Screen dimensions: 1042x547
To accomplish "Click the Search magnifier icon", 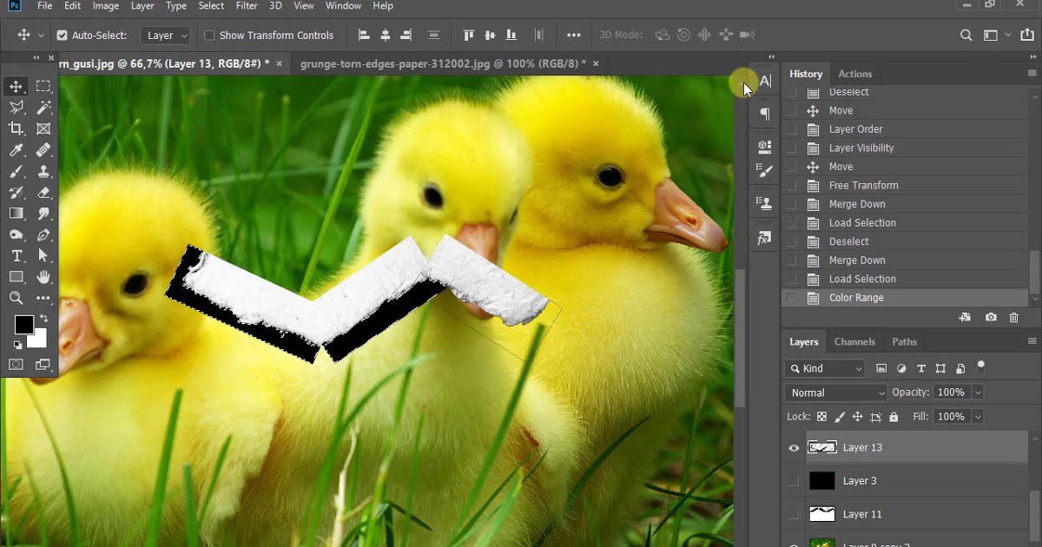I will (x=966, y=36).
